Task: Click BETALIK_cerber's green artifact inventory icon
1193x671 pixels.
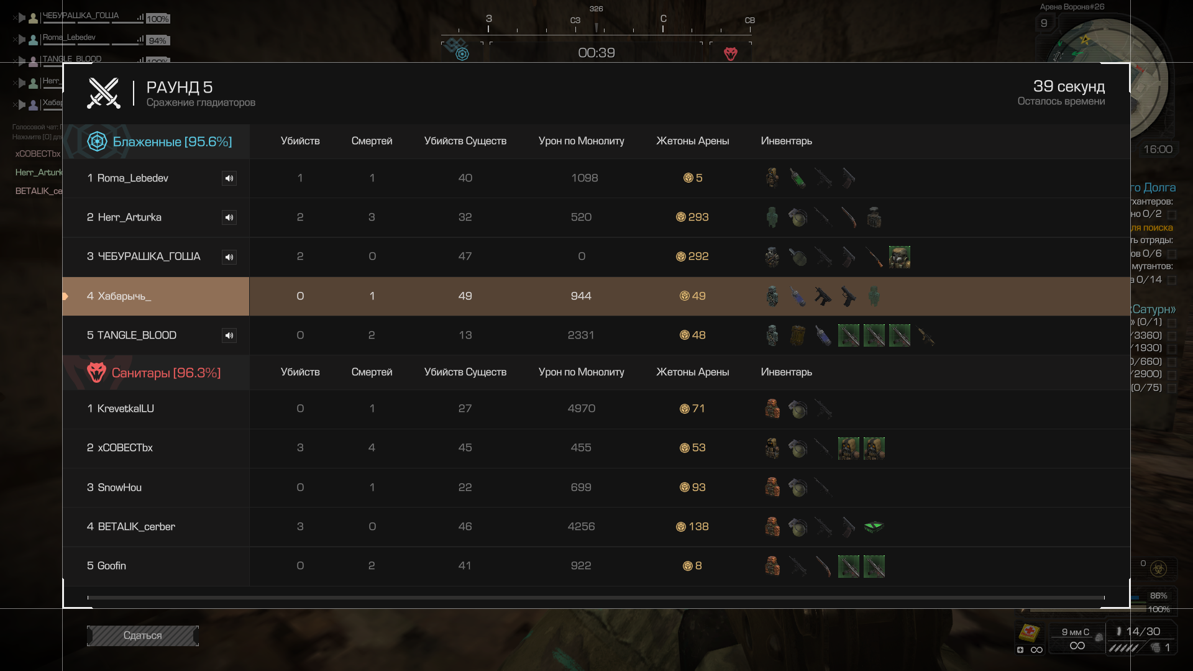Action: [x=874, y=527]
